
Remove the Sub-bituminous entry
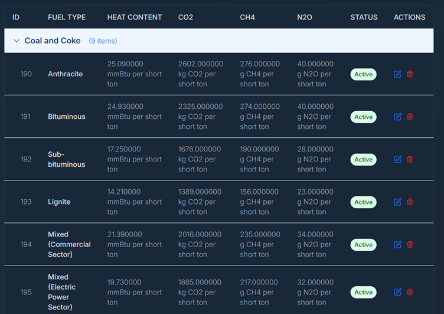(x=410, y=160)
